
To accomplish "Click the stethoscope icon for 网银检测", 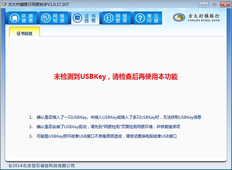I will click(46, 18).
